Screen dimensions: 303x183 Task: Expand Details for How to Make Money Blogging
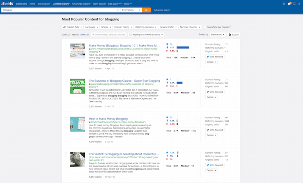(211, 135)
